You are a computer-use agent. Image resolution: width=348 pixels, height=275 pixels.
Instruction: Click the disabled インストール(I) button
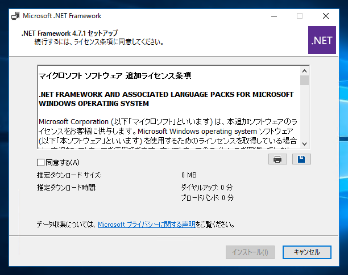coord(250,252)
